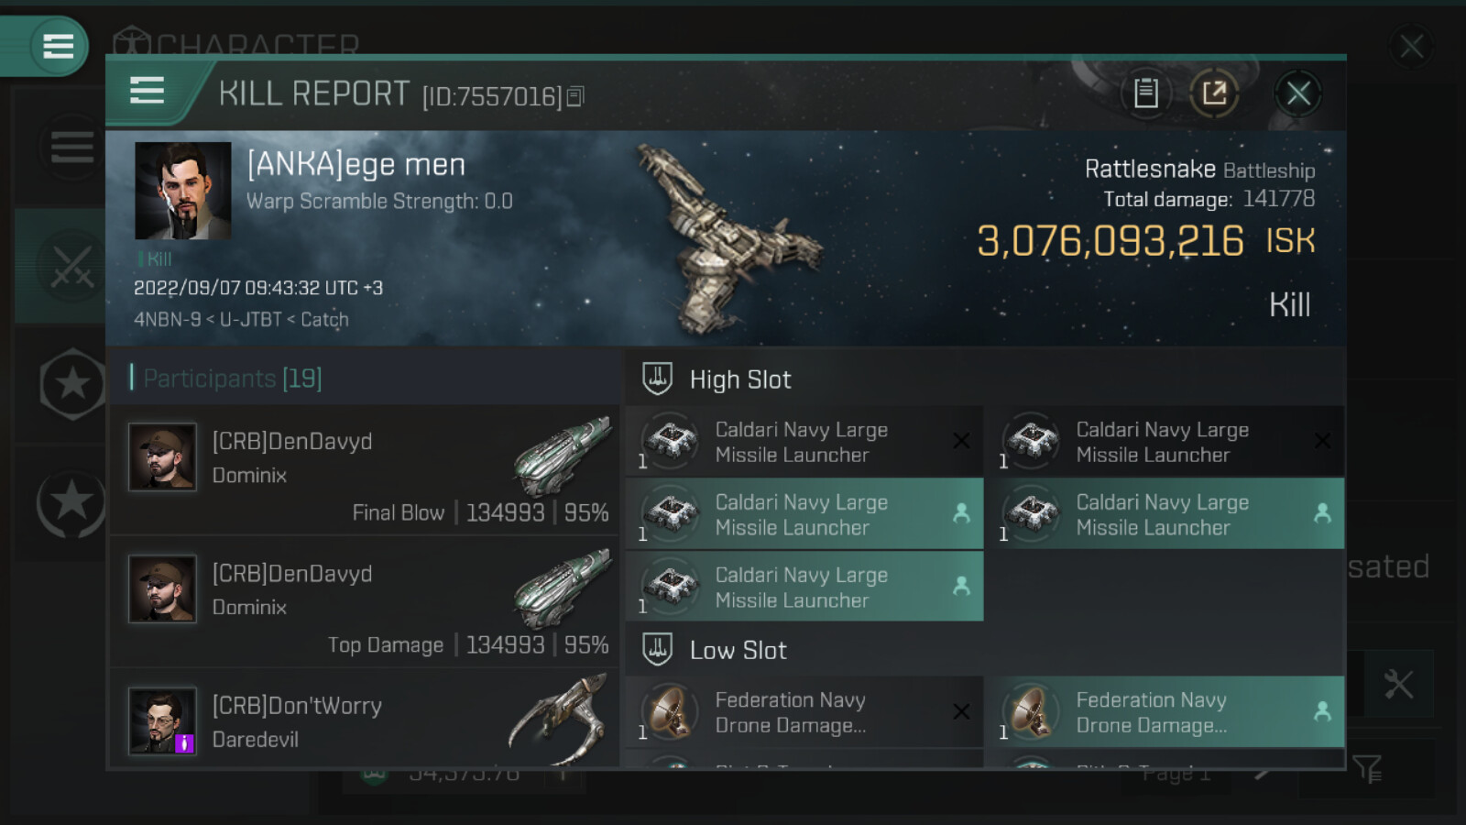Open Don'tWorry Daredevil participant entry

(365, 722)
